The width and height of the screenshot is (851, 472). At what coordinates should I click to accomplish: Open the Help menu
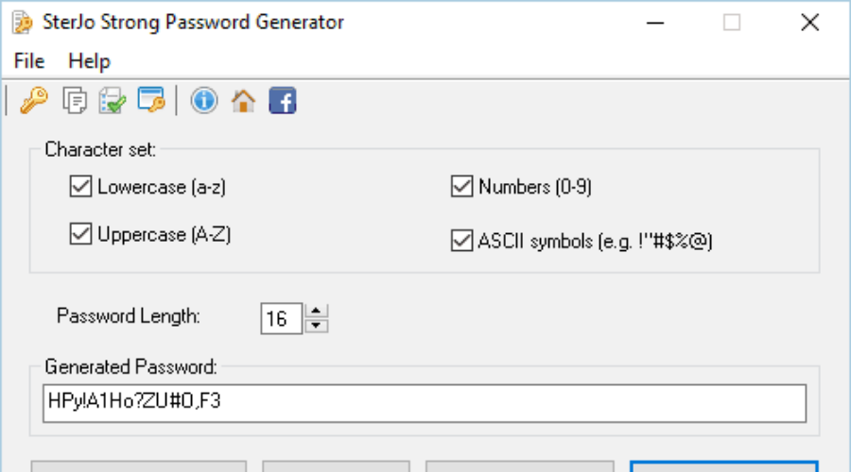pyautogui.click(x=89, y=61)
